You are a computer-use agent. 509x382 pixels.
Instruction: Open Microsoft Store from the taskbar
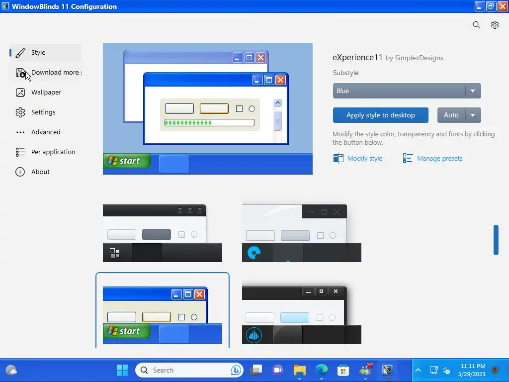pyautogui.click(x=343, y=370)
